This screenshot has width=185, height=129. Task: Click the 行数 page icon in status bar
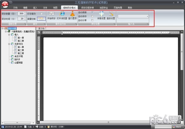tap(25, 127)
